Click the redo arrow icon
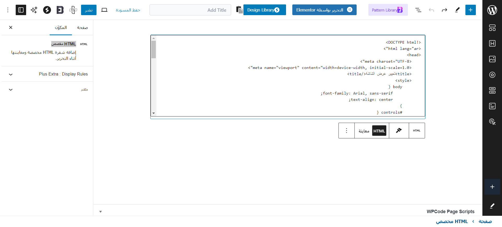This screenshot has height=227, width=502. pos(444,10)
